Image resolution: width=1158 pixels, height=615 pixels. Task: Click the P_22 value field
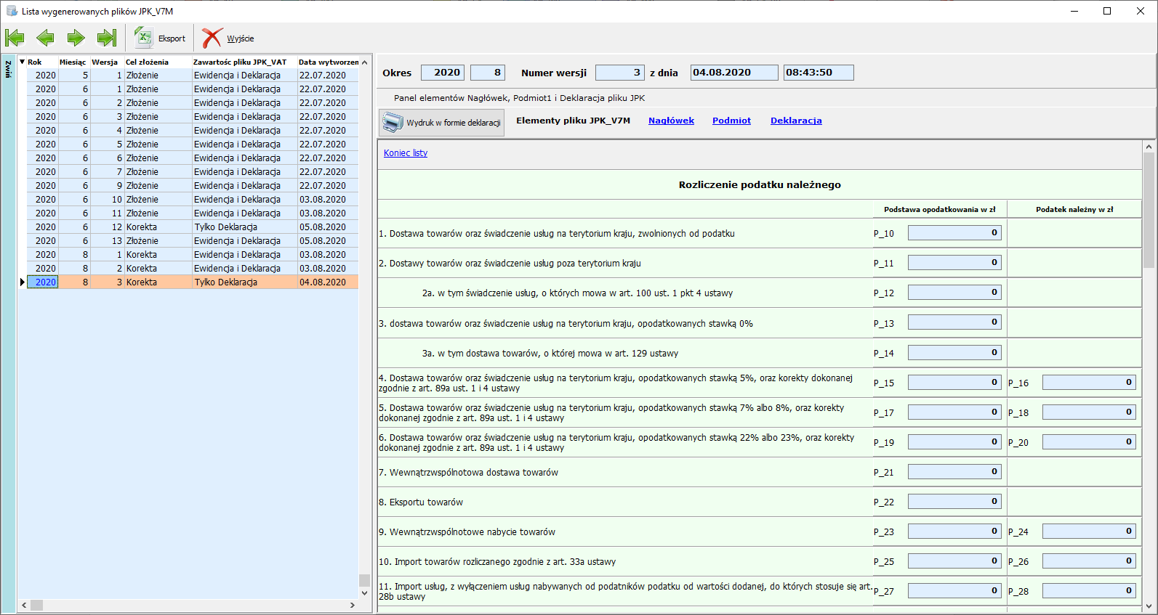click(954, 502)
